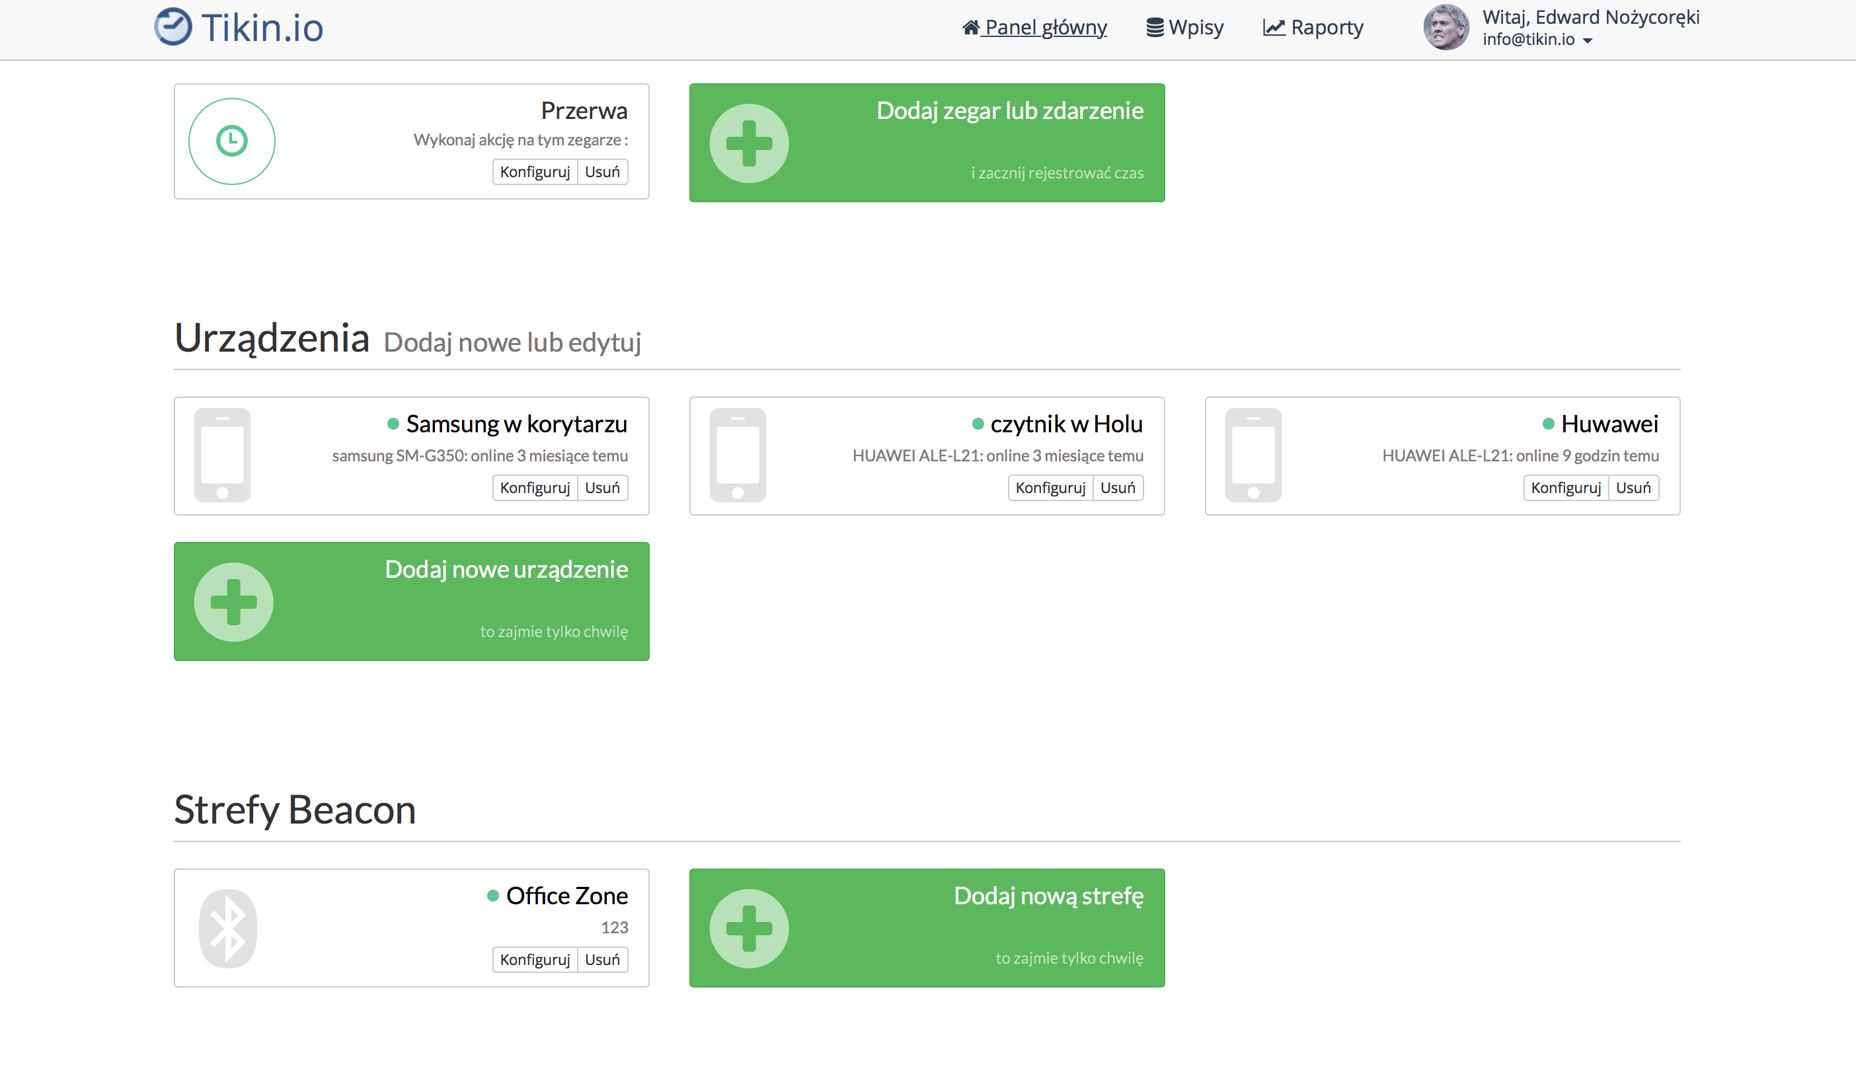The width and height of the screenshot is (1856, 1084).
Task: Delete the Office Zone beacon
Action: [x=602, y=960]
